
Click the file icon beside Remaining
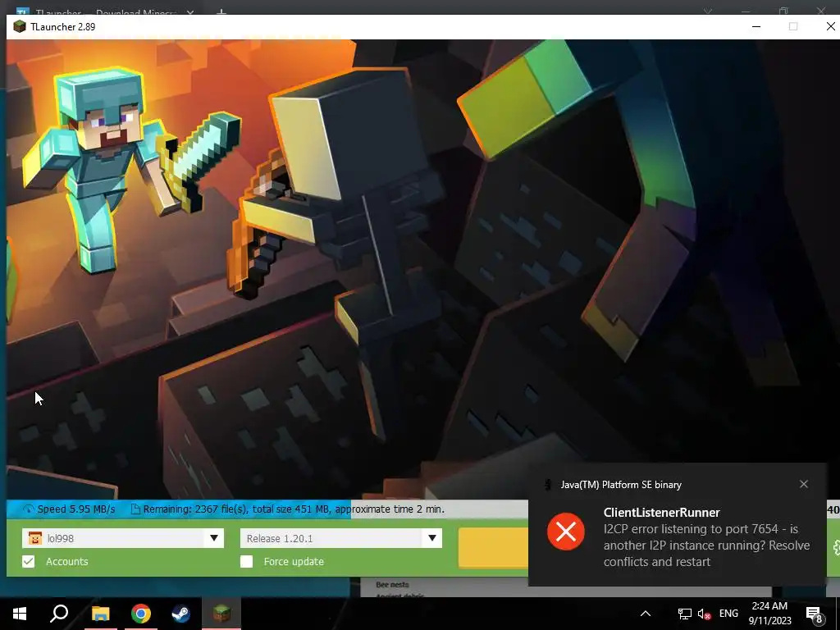tap(135, 509)
